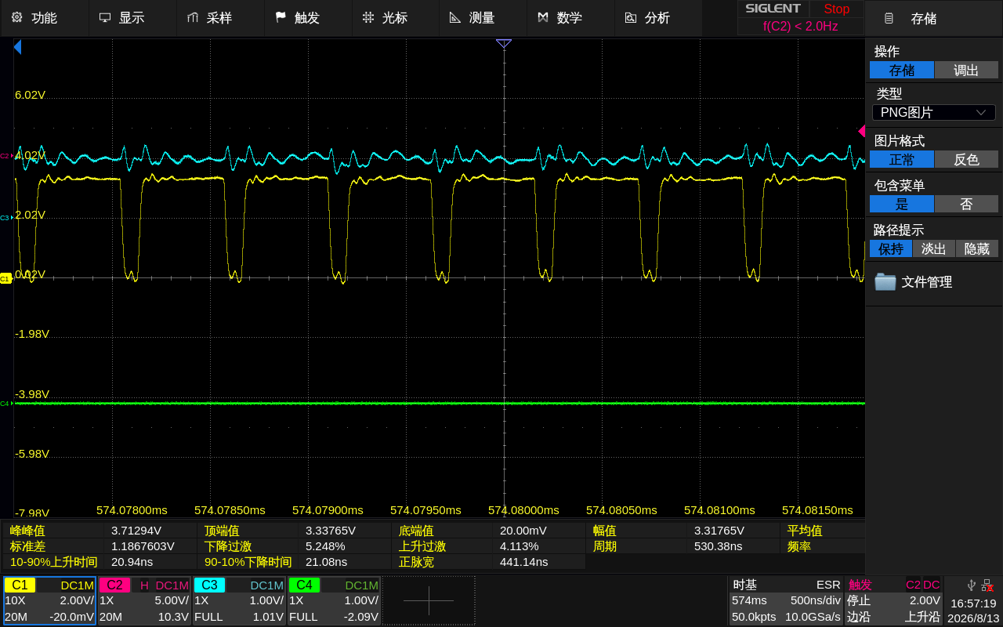Select 正常 image format
Viewport: 1003px width, 627px height.
pyautogui.click(x=902, y=159)
